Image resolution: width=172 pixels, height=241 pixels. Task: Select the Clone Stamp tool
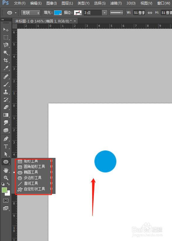6,92
